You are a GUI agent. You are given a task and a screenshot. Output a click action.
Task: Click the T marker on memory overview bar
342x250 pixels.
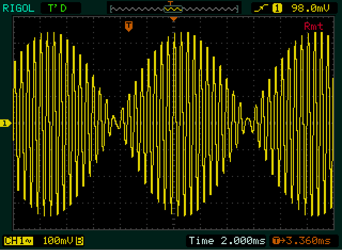[x=171, y=4]
